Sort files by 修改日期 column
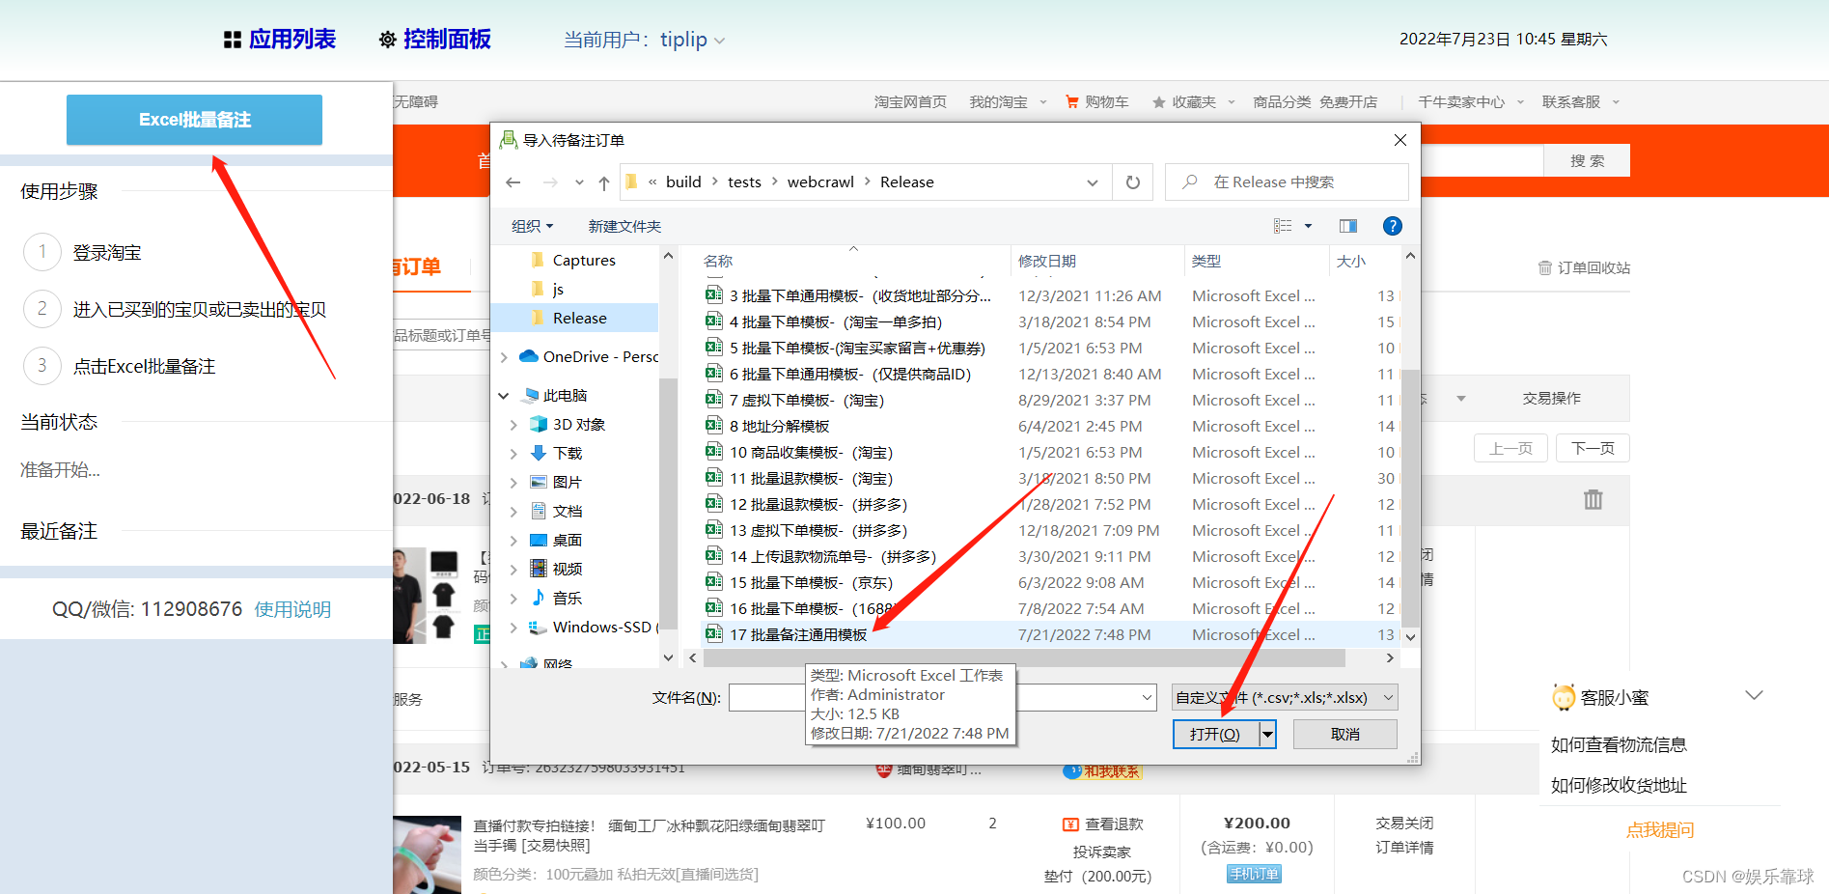Screen dimensions: 1829x894 point(1047,262)
